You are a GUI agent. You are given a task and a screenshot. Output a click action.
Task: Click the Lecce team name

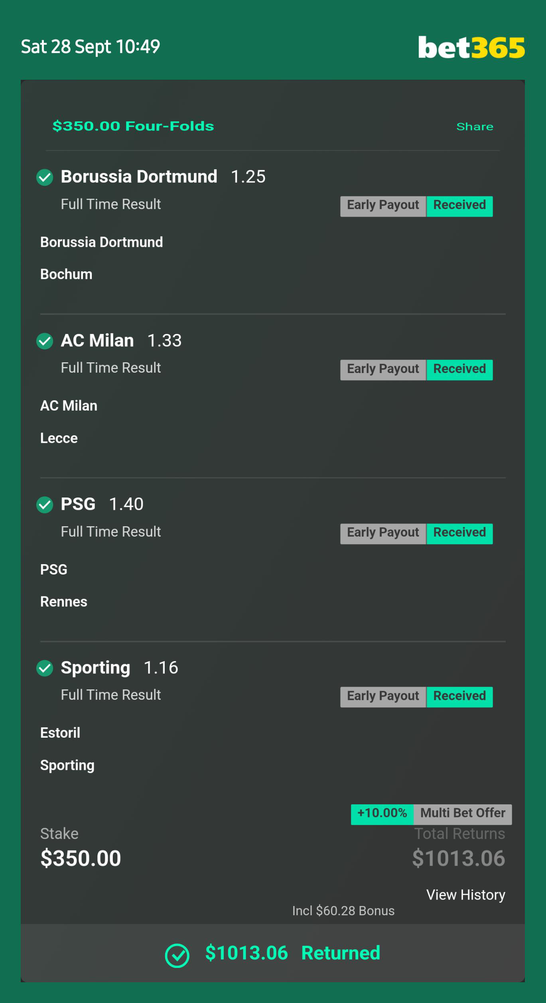click(59, 438)
